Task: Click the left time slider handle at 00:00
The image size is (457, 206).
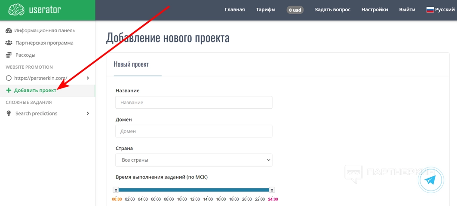Action: tap(116, 190)
